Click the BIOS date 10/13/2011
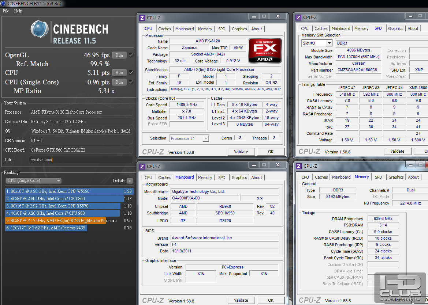The height and width of the screenshot is (305, 428). pos(224,251)
